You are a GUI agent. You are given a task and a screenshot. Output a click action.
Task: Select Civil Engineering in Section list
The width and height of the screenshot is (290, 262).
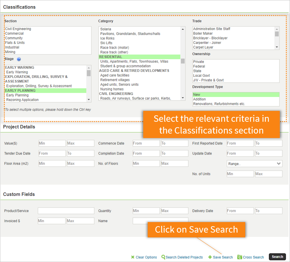pyautogui.click(x=48, y=29)
